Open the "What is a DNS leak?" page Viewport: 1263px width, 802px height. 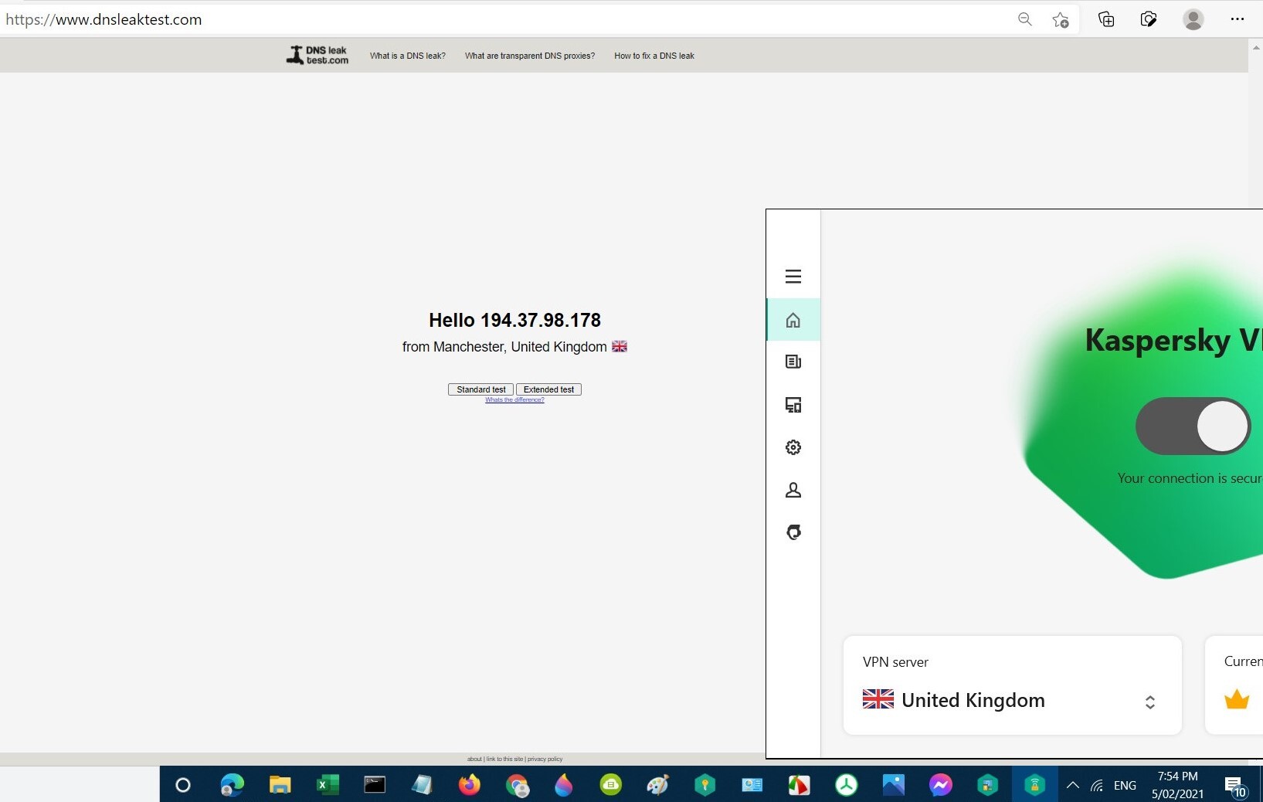pyautogui.click(x=408, y=56)
